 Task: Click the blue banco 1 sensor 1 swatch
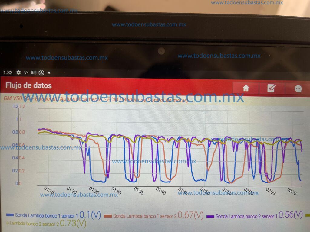coord(10,215)
